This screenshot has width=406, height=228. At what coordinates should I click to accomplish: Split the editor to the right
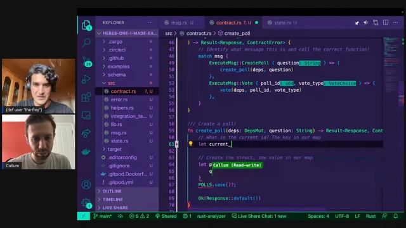click(386, 23)
